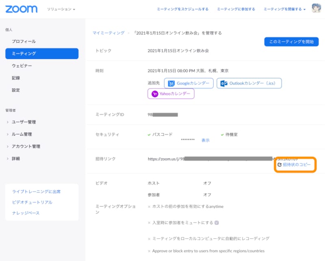325x261 pixels.
Task: Click 表示 to reveal passcode
Action: pos(205,140)
